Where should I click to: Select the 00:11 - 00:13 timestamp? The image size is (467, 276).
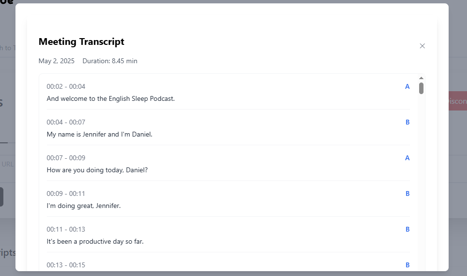(66, 230)
